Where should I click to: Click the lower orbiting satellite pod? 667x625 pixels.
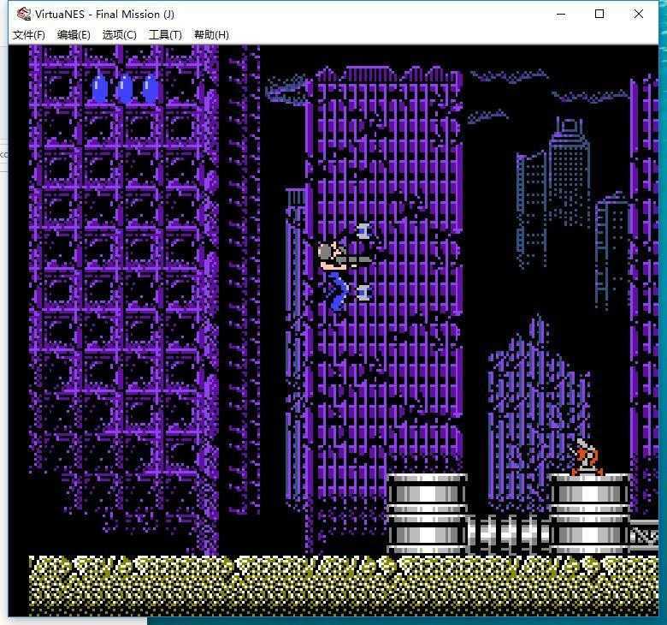tap(364, 293)
